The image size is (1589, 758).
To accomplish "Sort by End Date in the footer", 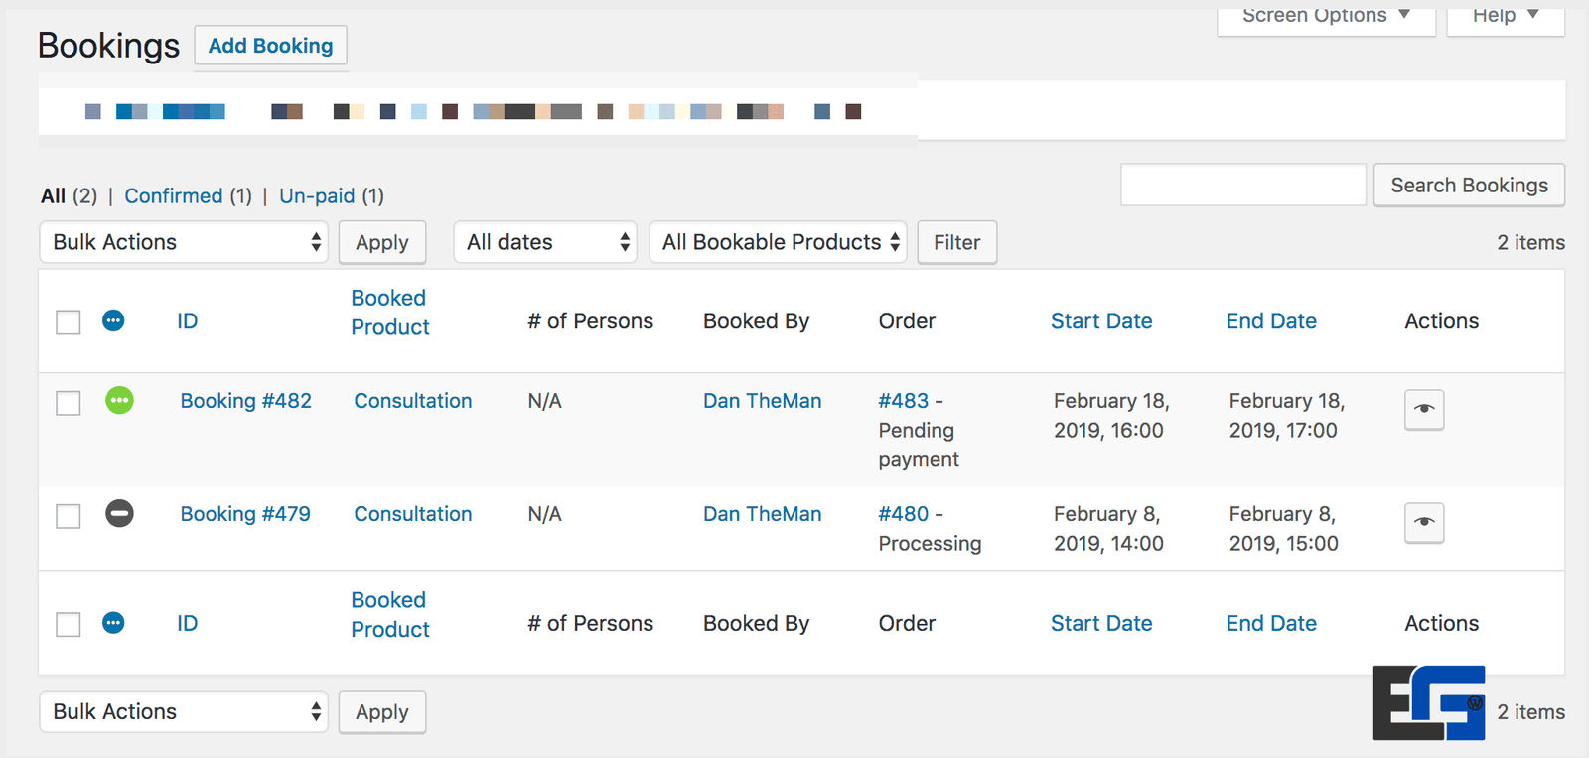I will pos(1271,623).
